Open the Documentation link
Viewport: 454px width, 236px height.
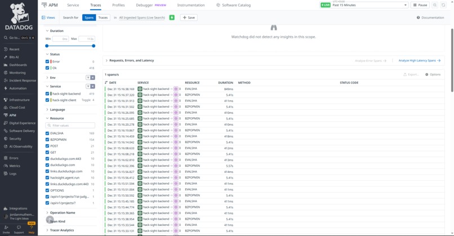click(430, 17)
